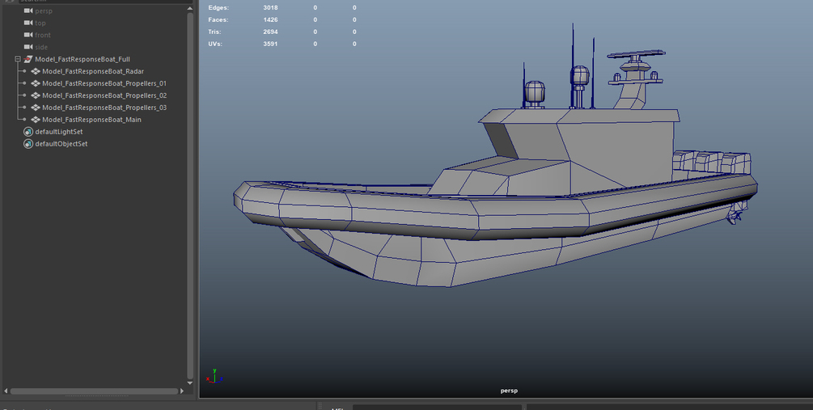Click the Propellers_01 mesh icon

[36, 83]
